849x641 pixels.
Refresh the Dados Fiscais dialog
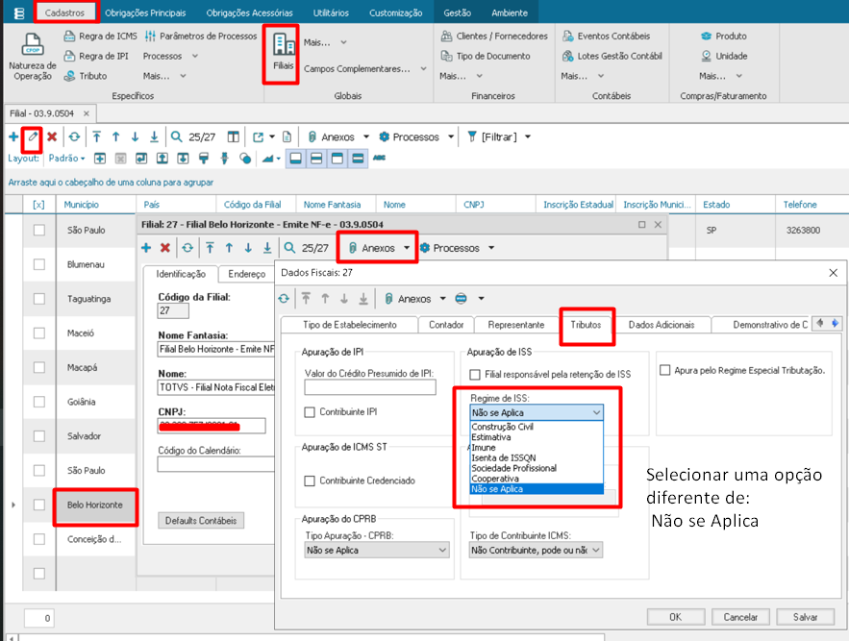(284, 299)
